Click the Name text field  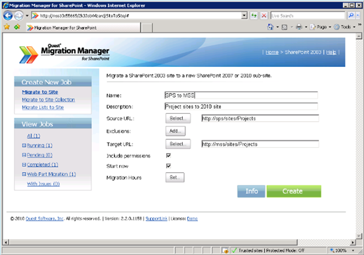(x=241, y=95)
